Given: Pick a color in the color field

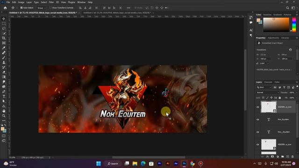Looking at the screenshot, I should tap(276, 25).
